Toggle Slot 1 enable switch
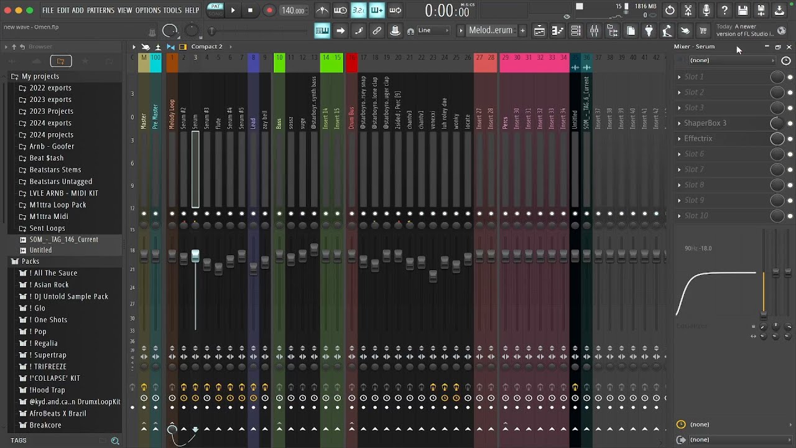The height and width of the screenshot is (448, 796). (x=790, y=77)
